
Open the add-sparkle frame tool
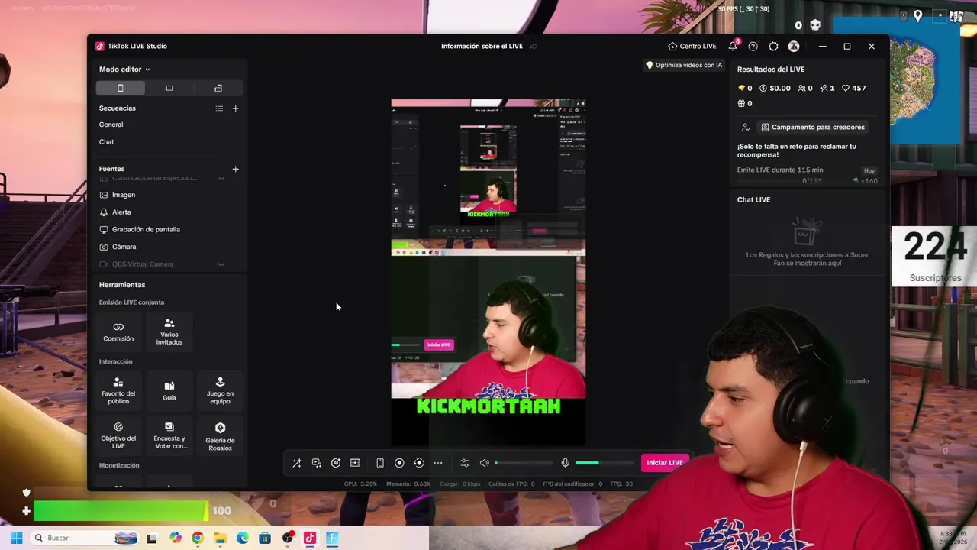click(355, 463)
